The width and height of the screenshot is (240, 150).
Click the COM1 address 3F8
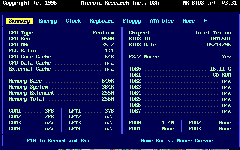pos(49,111)
